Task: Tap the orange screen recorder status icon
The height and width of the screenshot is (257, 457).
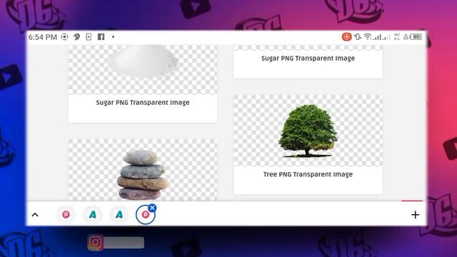Action: [346, 36]
